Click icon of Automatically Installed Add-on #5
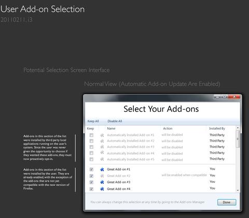This screenshot has width=249, height=218. tap(102, 159)
